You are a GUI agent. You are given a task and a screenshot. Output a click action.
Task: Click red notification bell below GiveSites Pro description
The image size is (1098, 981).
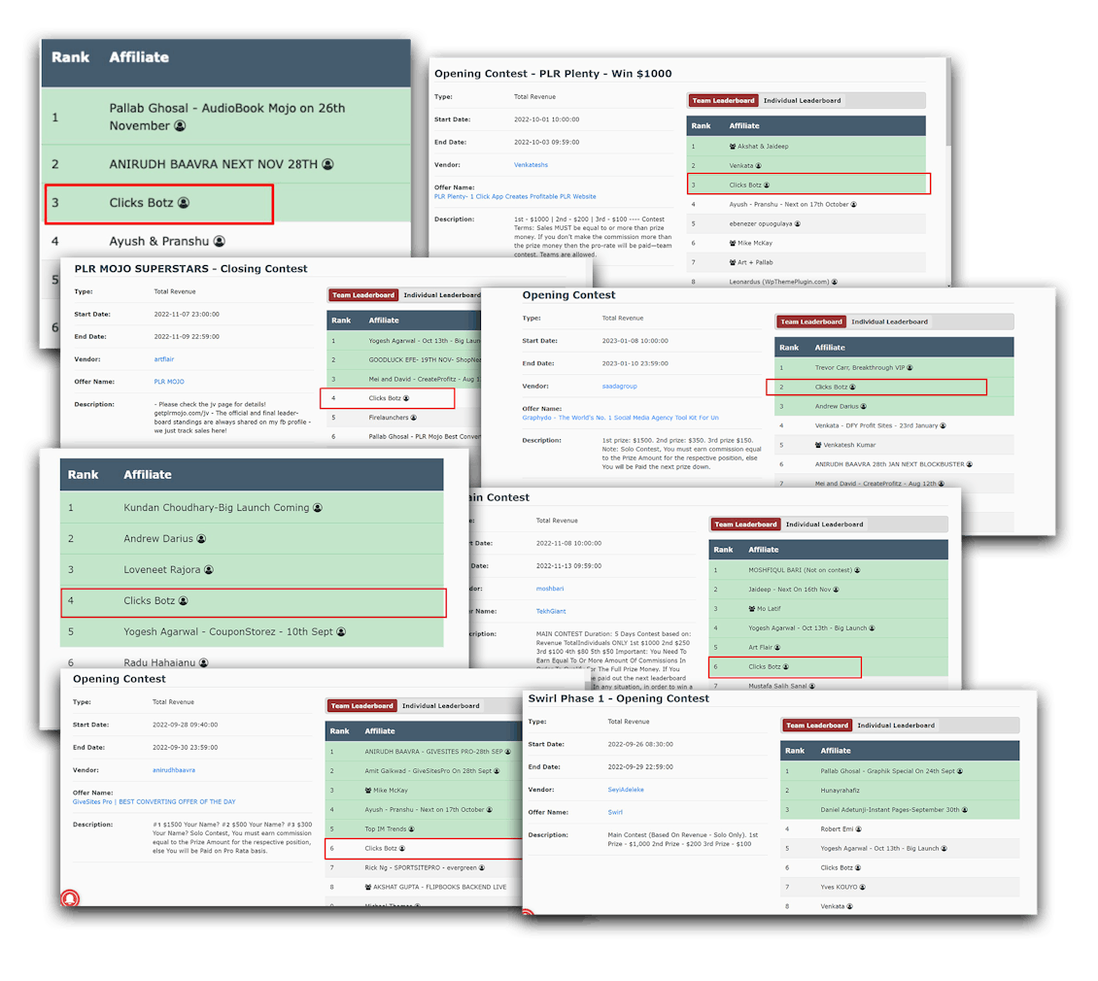coord(69,898)
